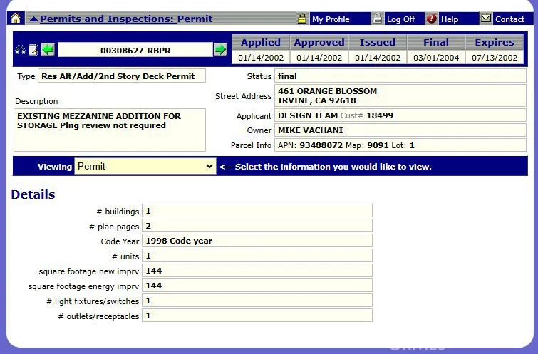The height and width of the screenshot is (354, 538).
Task: Go to previous permit with green left arrow
Action: click(x=48, y=50)
